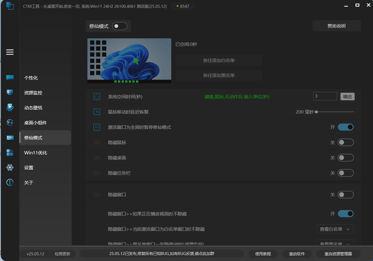Image resolution: width=373 pixels, height=261 pixels.
Task: Click the about info sidebar icon
Action: tap(10, 182)
